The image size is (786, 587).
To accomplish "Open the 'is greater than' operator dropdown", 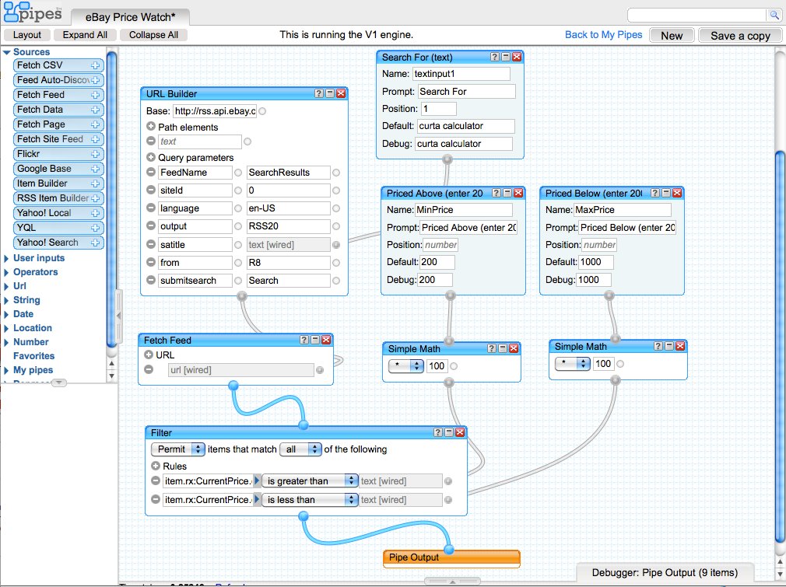I will pos(310,480).
